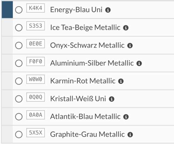Pick the Aluminium-Silber Metallic radio button
The height and width of the screenshot is (148, 174).
click(x=19, y=63)
